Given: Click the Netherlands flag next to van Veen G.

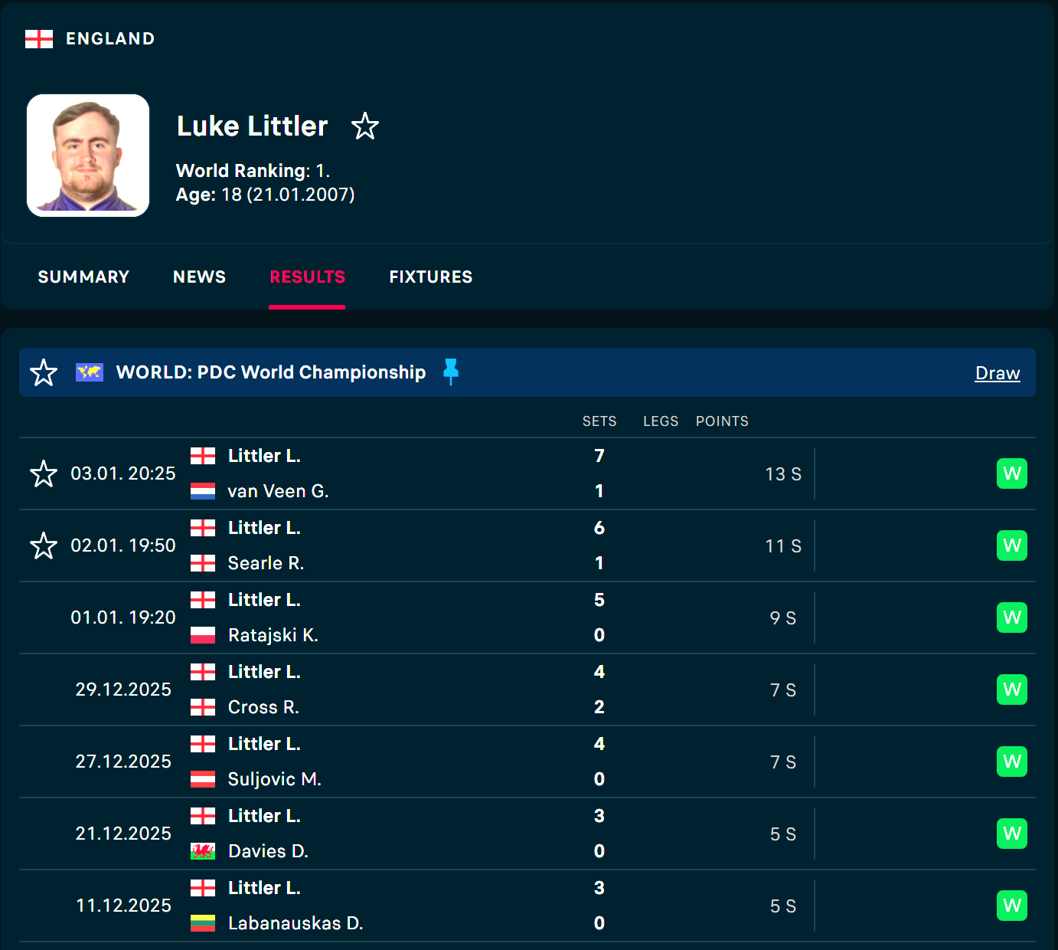Looking at the screenshot, I should tap(203, 491).
